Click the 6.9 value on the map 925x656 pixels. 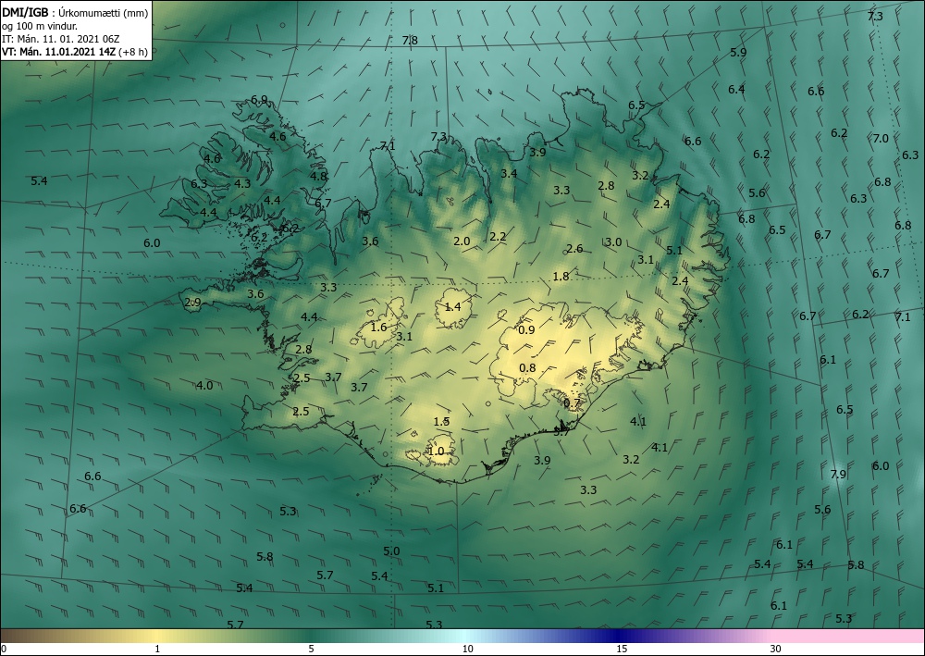[259, 100]
